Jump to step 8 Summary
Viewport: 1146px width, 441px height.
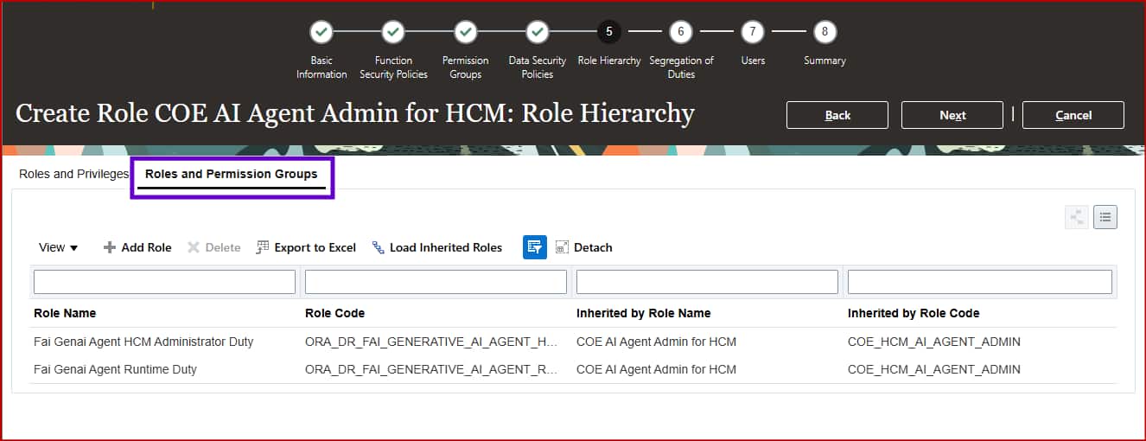(824, 32)
